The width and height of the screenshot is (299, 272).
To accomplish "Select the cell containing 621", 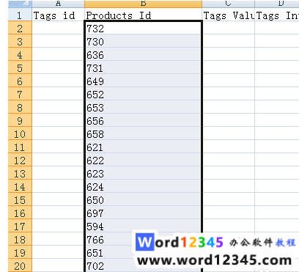I will click(144, 147).
